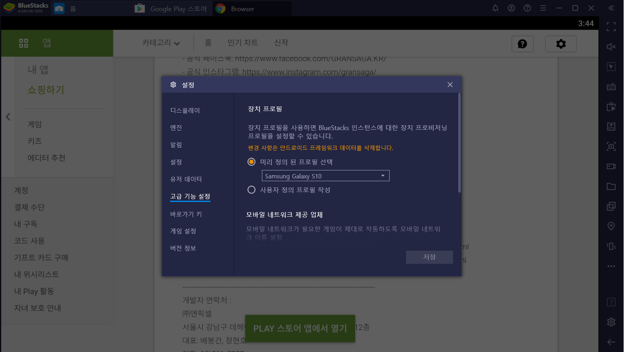Viewport: 624px width, 352px height.
Task: Open Play Store settings gear button
Action: point(561,44)
